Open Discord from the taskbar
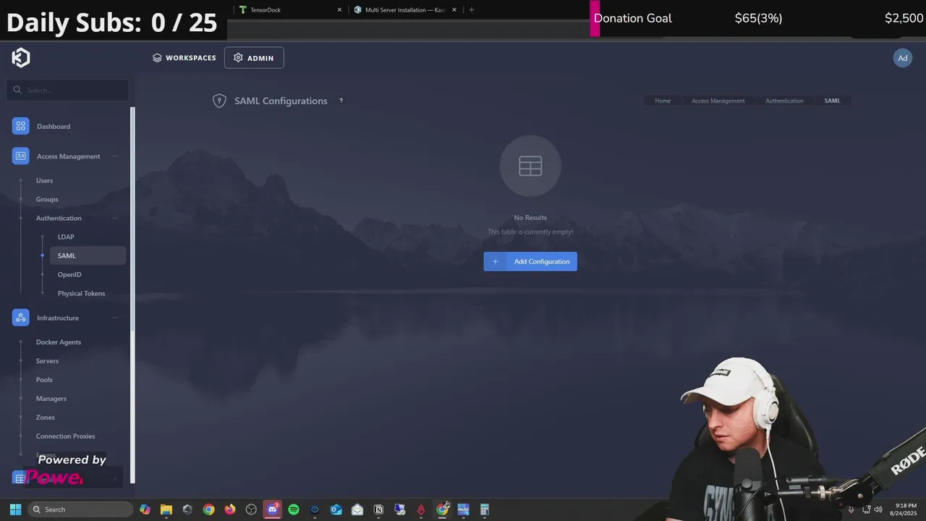The width and height of the screenshot is (926, 521). point(272,509)
